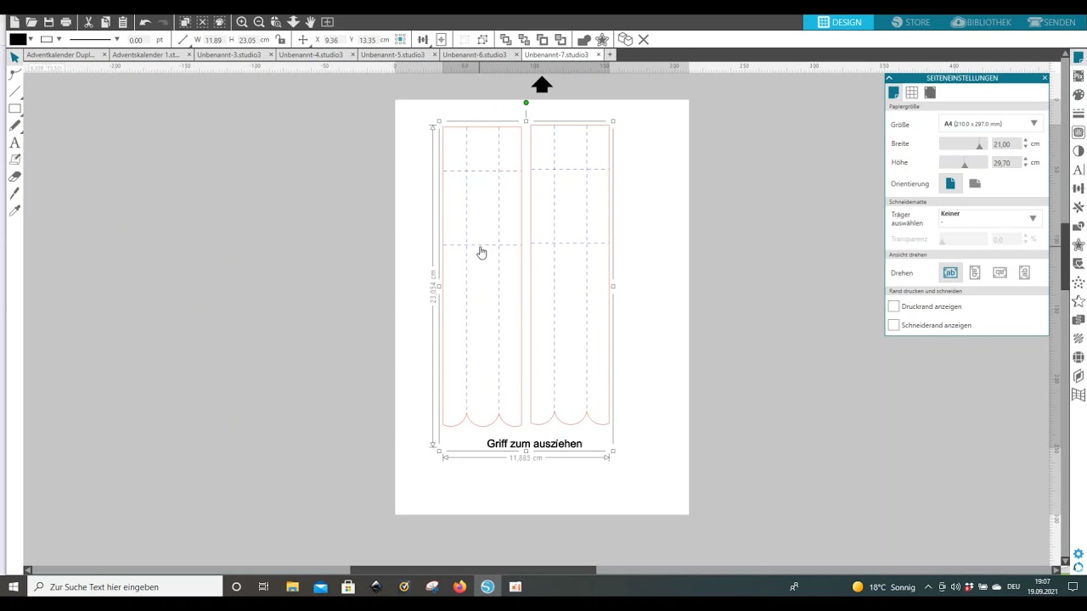
Task: Switch to the DESIGN section
Action: (x=839, y=22)
